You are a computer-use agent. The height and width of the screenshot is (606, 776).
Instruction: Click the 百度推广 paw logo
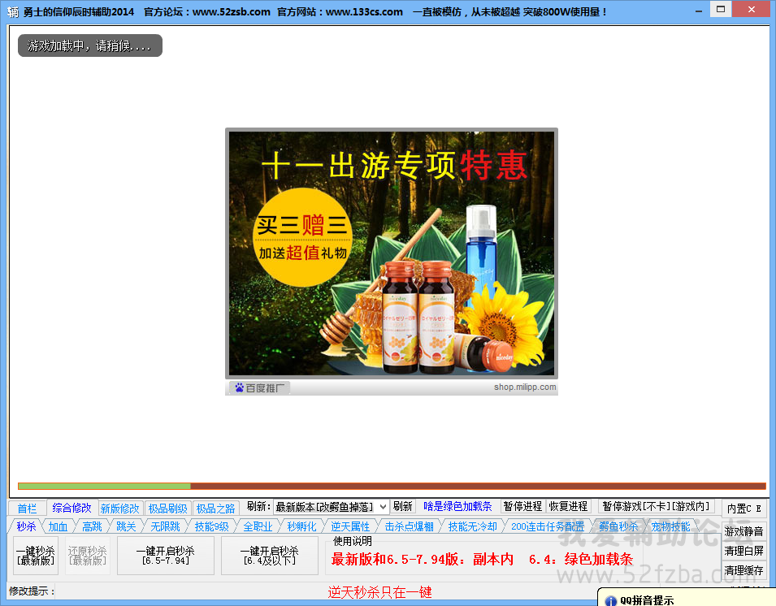(239, 387)
